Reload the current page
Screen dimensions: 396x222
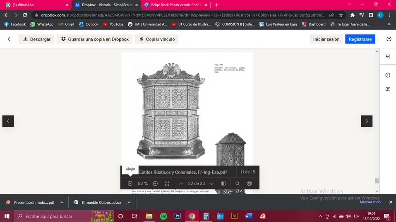point(25,15)
